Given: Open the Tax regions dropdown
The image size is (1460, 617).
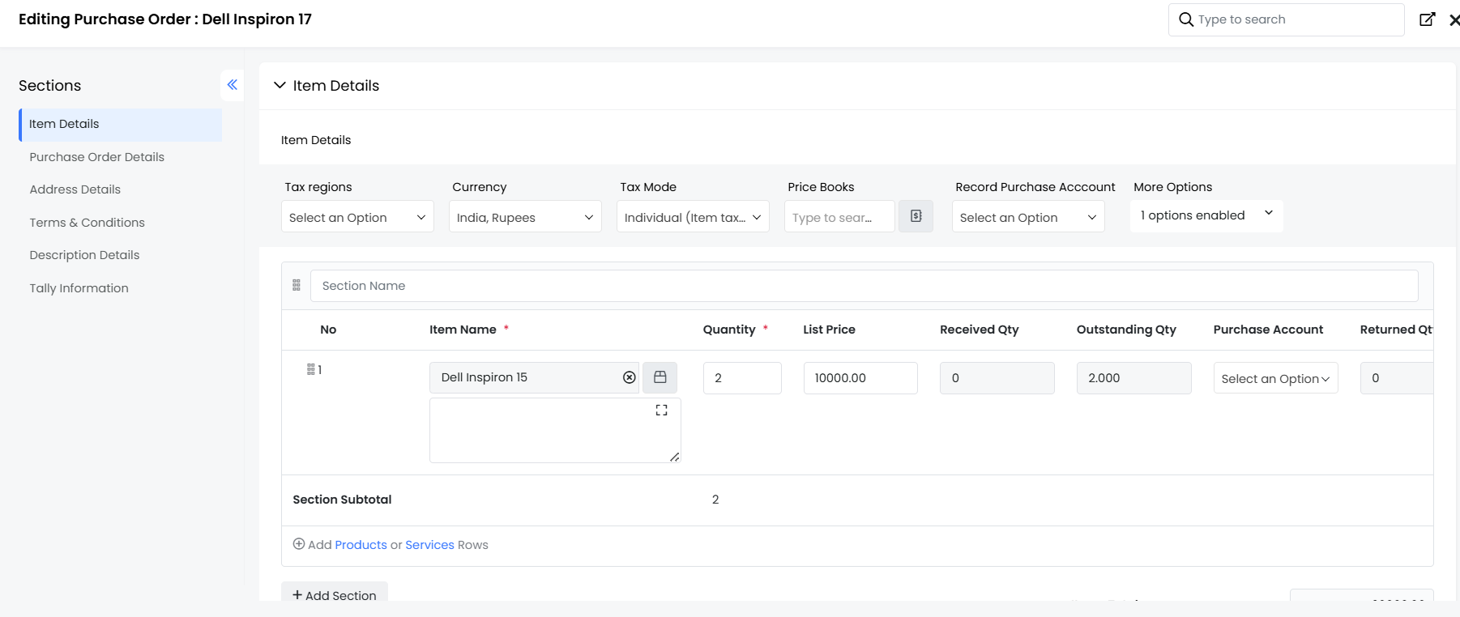Looking at the screenshot, I should [x=357, y=217].
